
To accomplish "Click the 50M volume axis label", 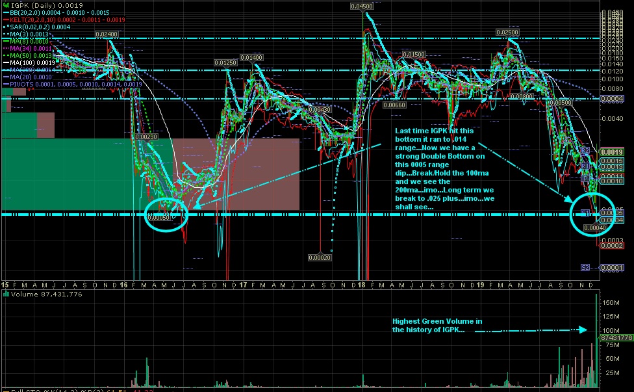I will [x=613, y=359].
